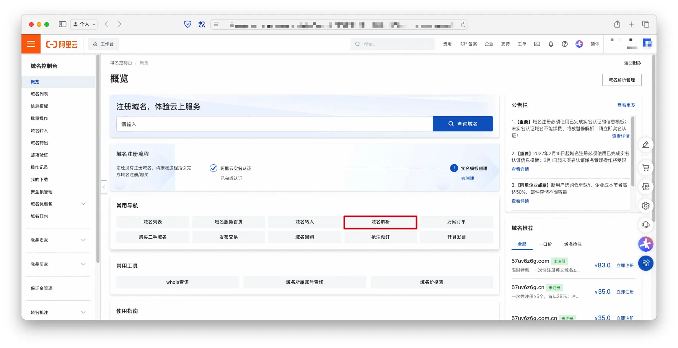Open the shopping cart floating icon
This screenshot has width=678, height=348.
coord(645,168)
